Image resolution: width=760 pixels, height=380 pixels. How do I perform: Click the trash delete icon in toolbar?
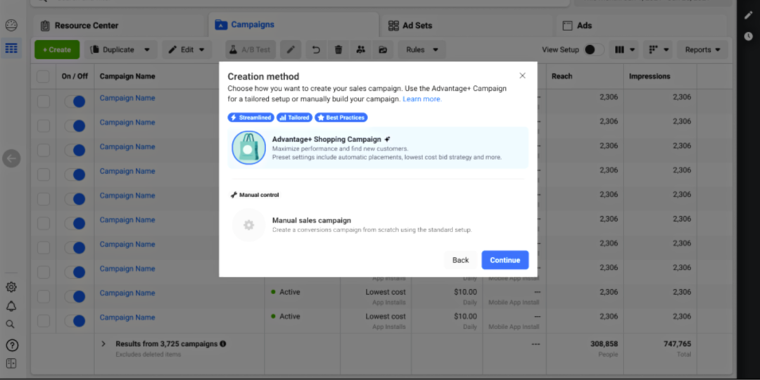pyautogui.click(x=338, y=50)
